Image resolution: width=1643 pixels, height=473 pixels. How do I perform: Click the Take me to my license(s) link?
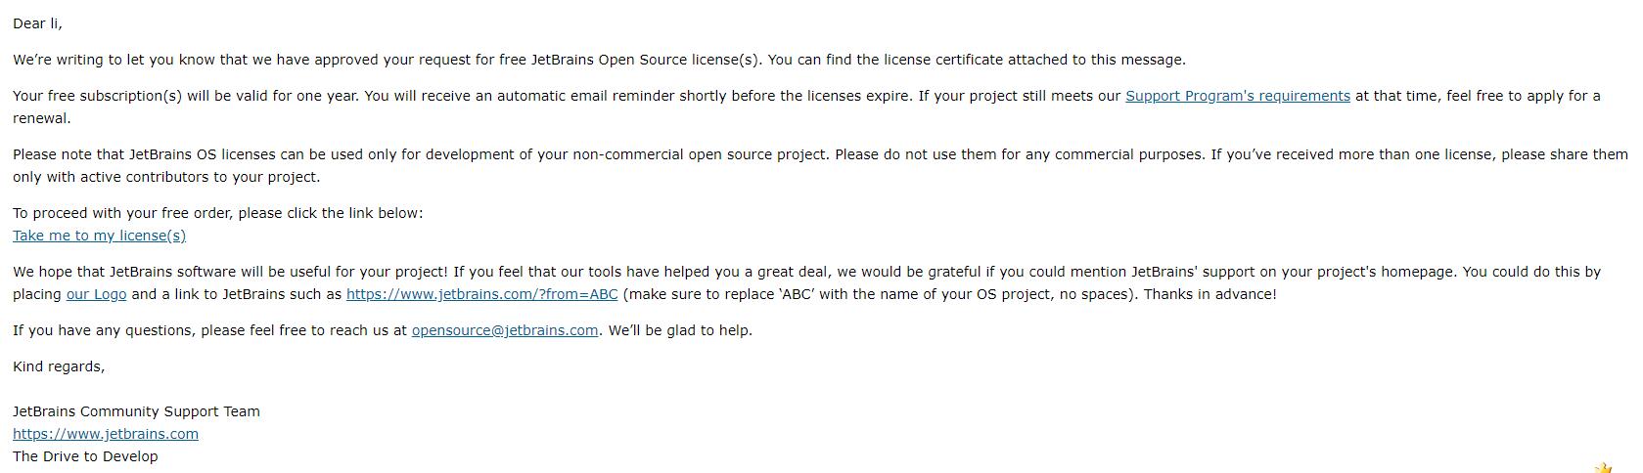coord(99,236)
